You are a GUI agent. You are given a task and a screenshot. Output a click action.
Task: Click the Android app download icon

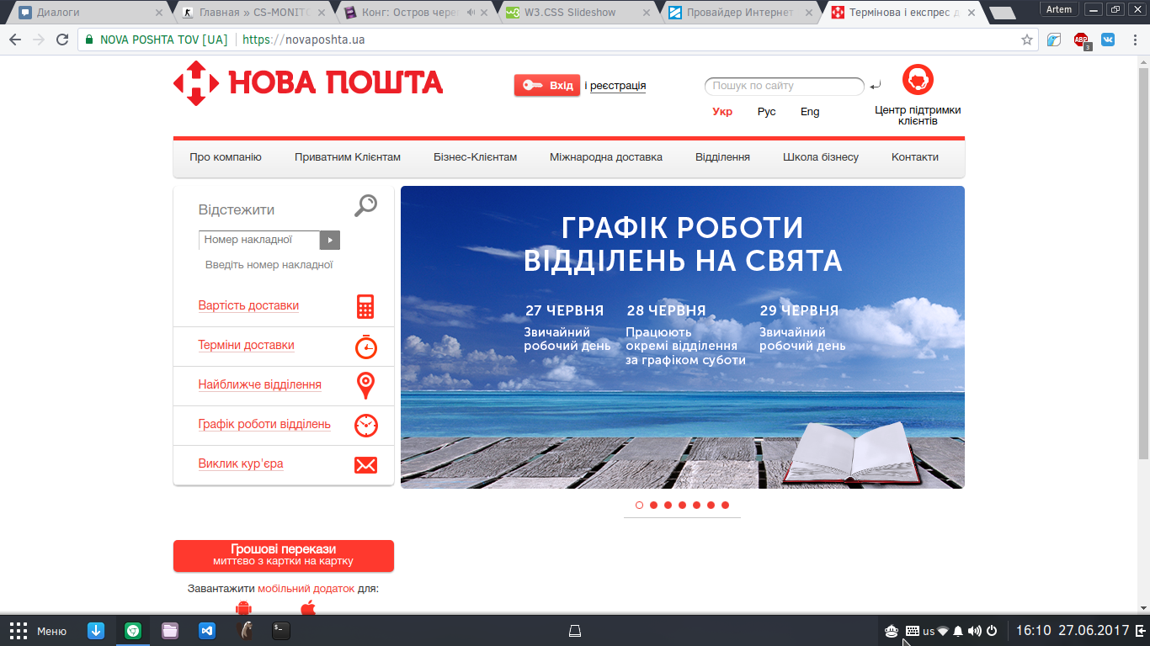tap(244, 608)
